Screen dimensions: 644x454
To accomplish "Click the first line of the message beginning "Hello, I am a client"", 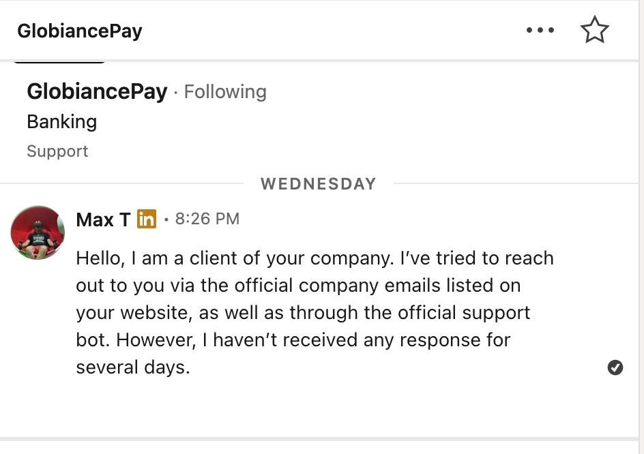I will coord(315,258).
